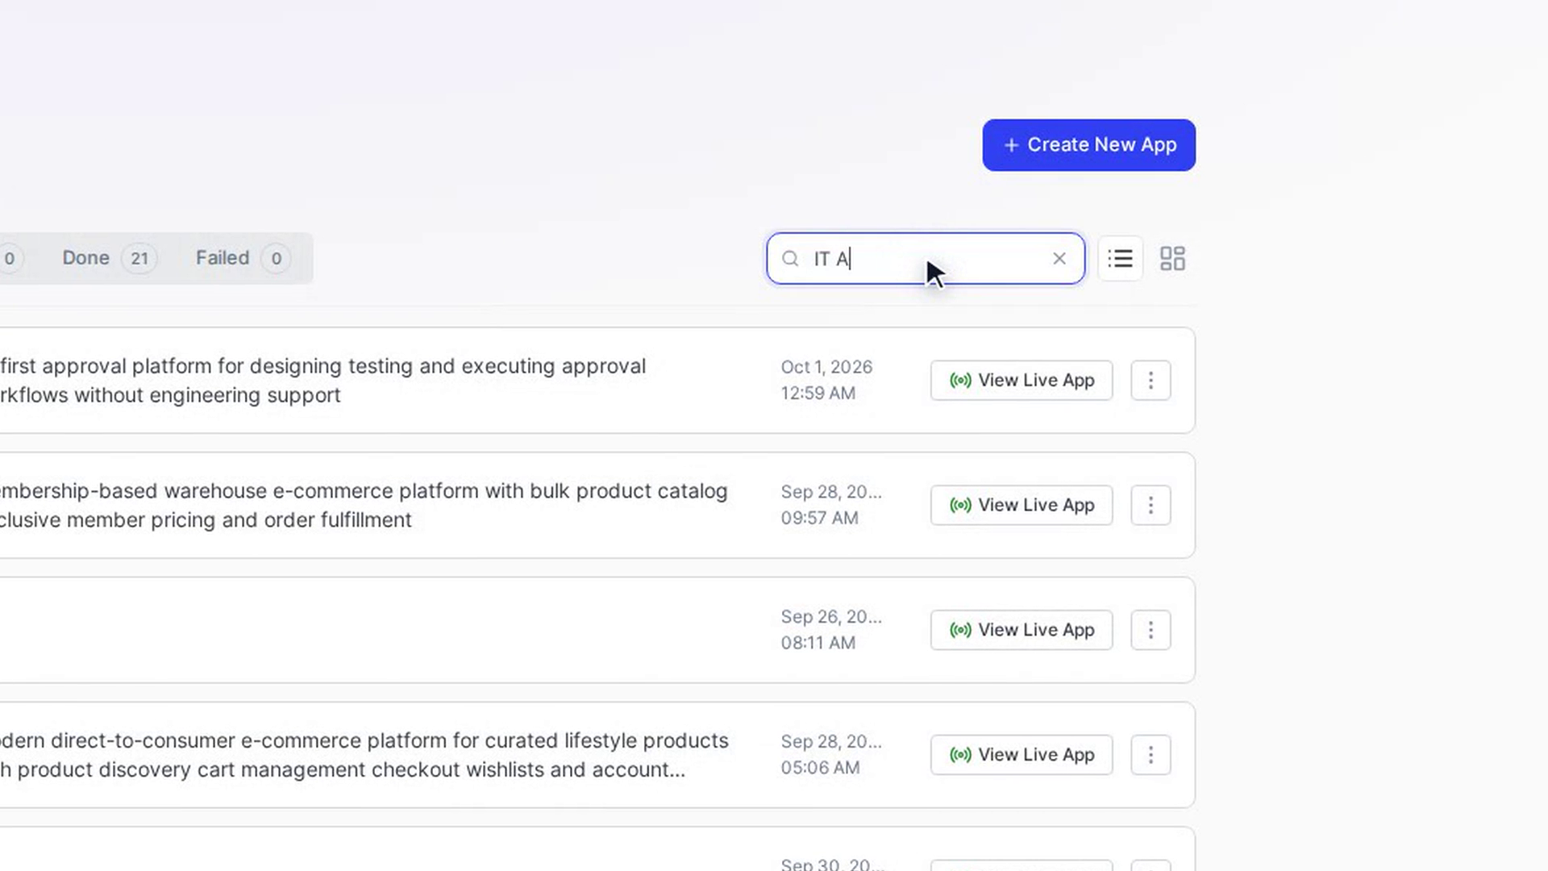Select the '05:06 AM' time text
The image size is (1548, 871).
(x=820, y=768)
